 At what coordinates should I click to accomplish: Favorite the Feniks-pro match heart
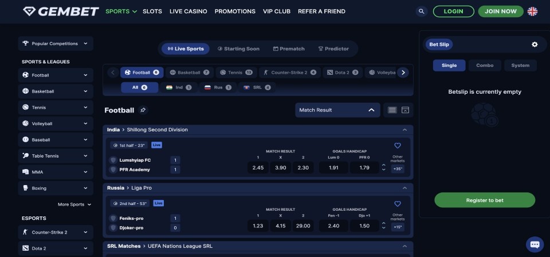pyautogui.click(x=398, y=203)
